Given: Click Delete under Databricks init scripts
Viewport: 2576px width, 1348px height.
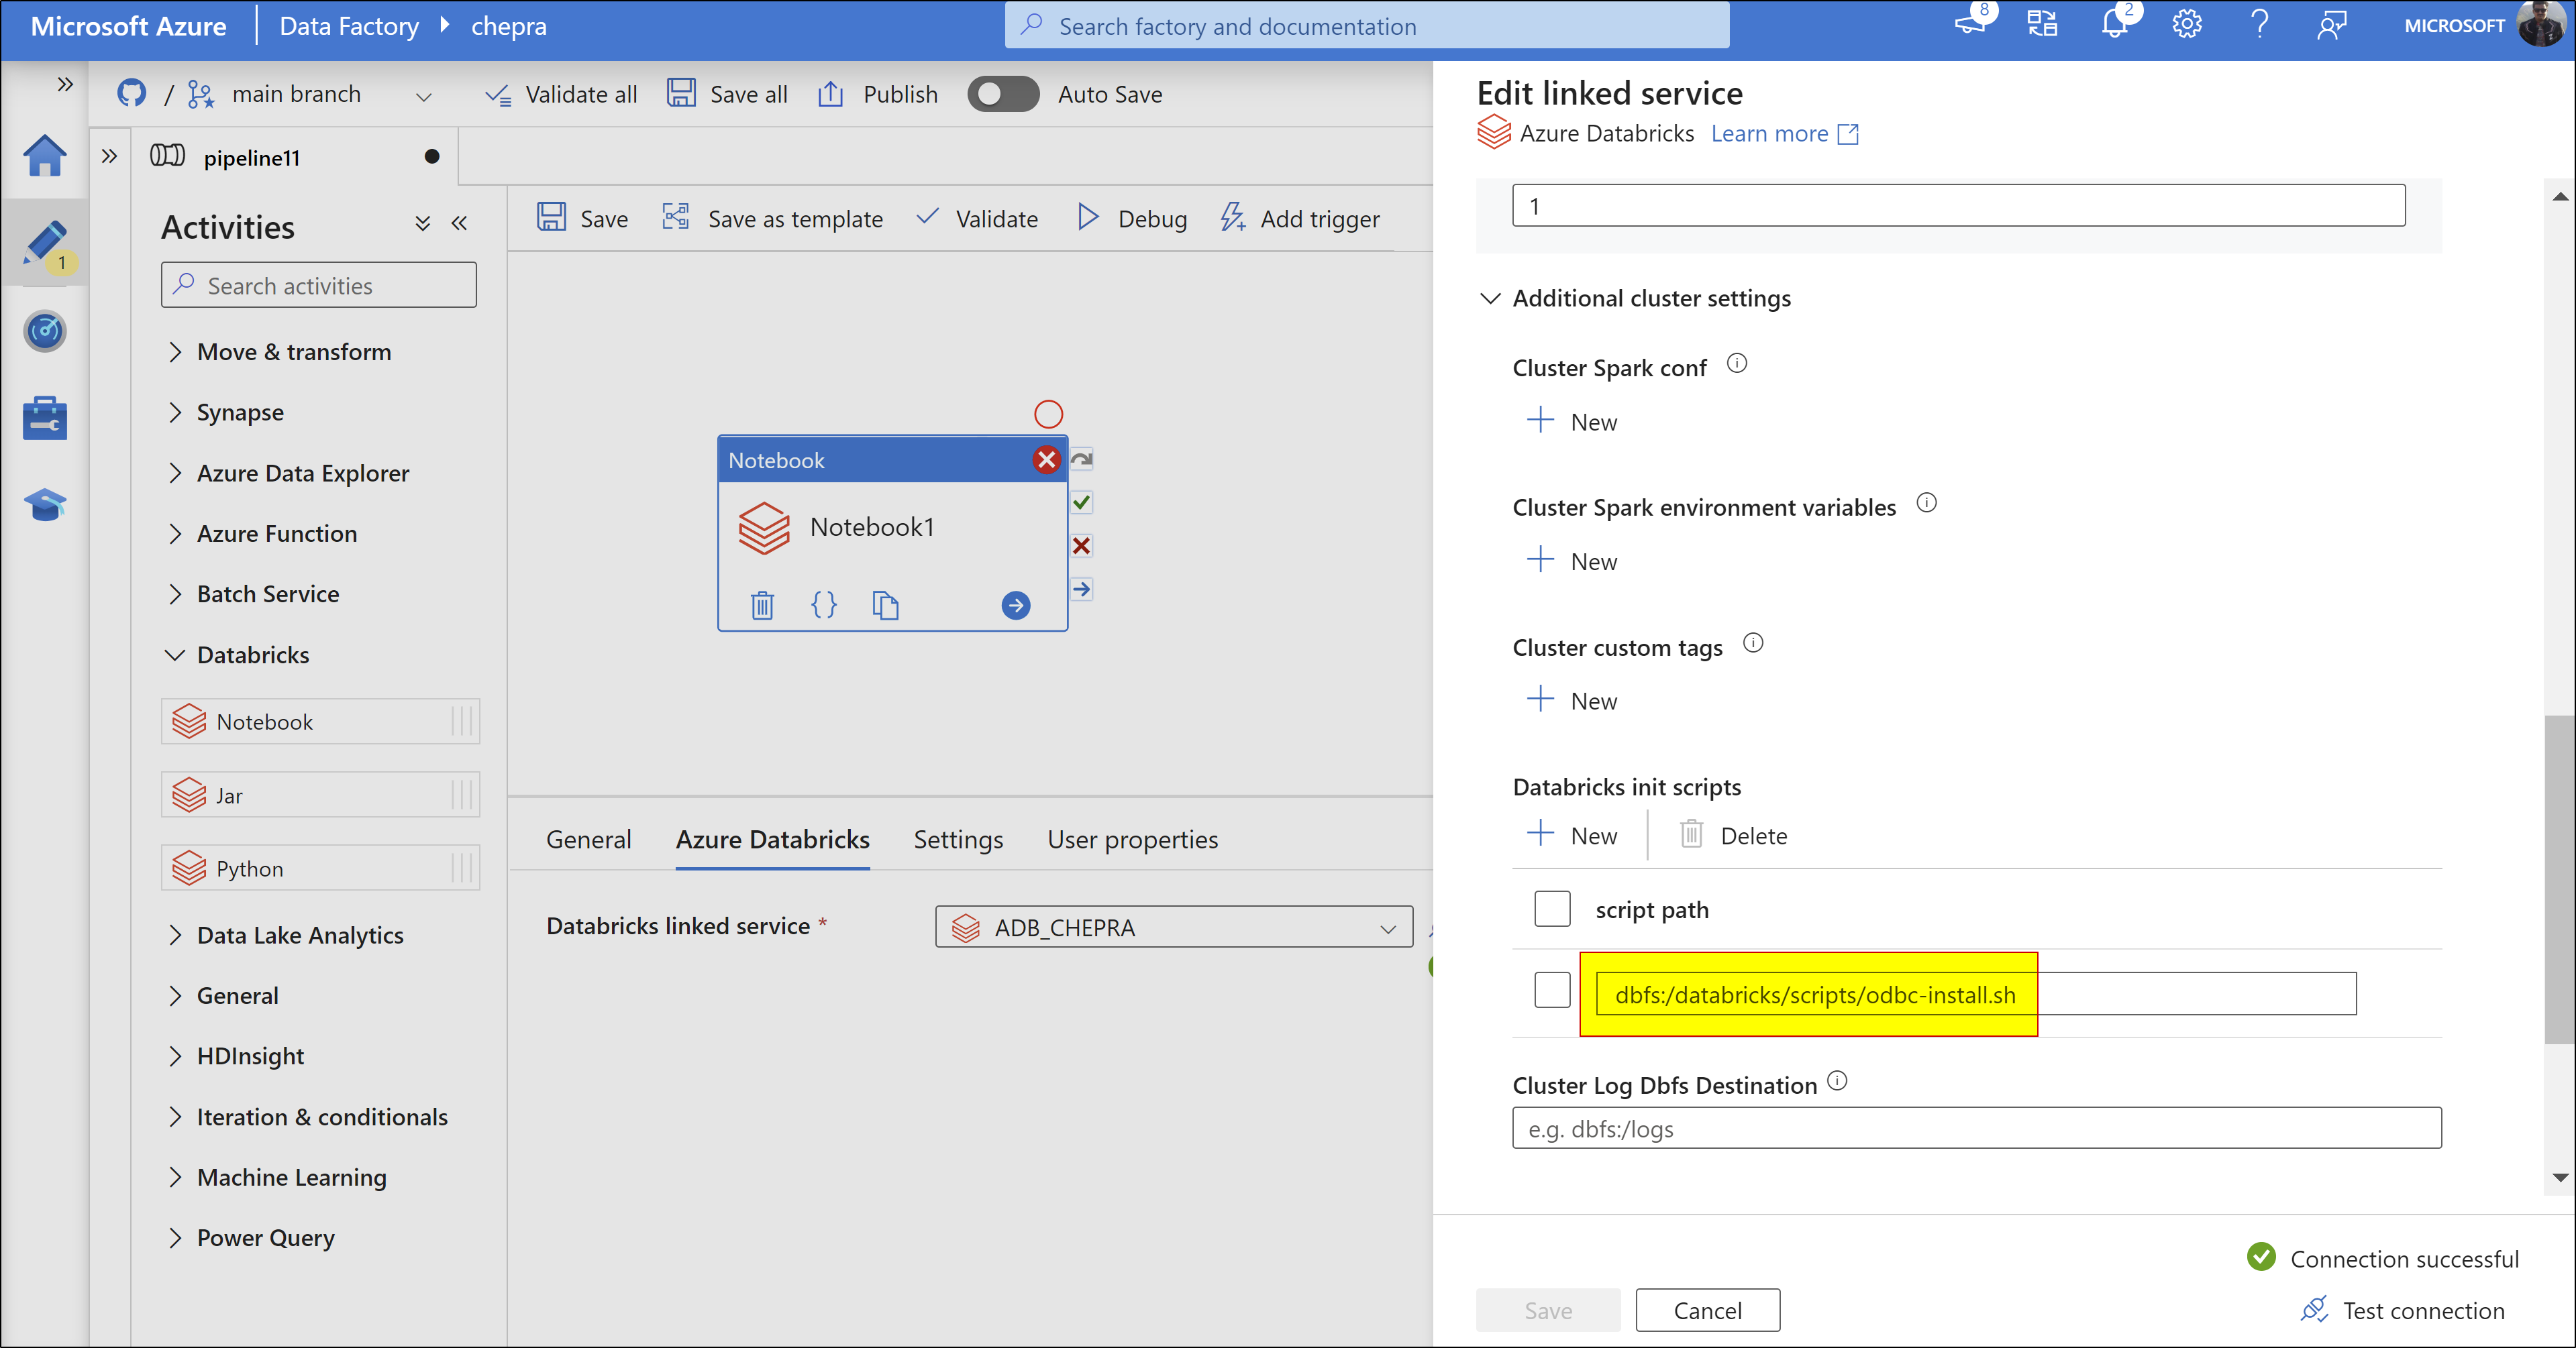Looking at the screenshot, I should [x=1734, y=836].
